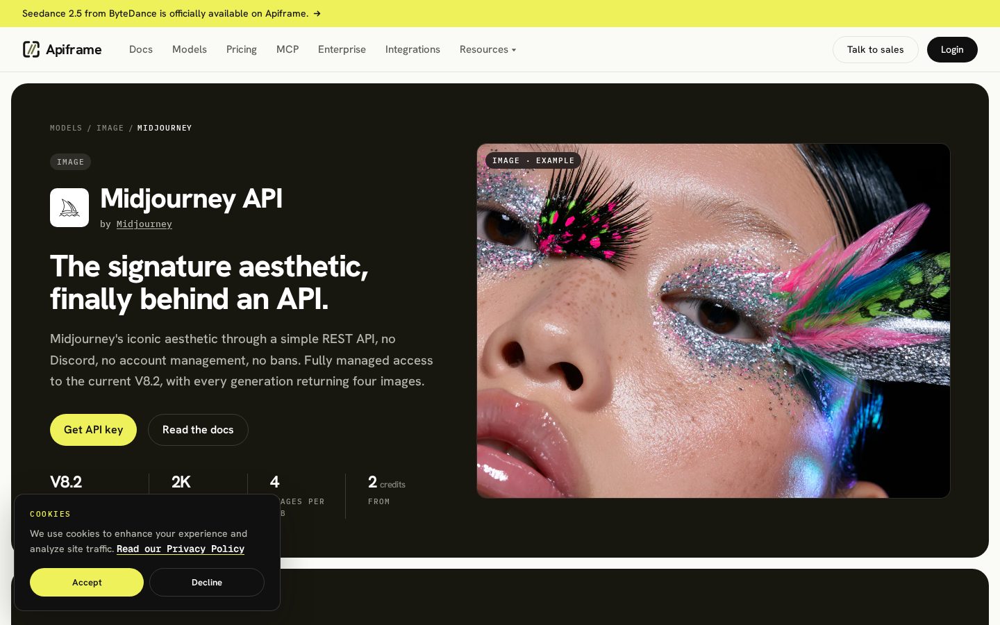This screenshot has width=1000, height=625.
Task: Open the Pricing page
Action: coord(242,49)
